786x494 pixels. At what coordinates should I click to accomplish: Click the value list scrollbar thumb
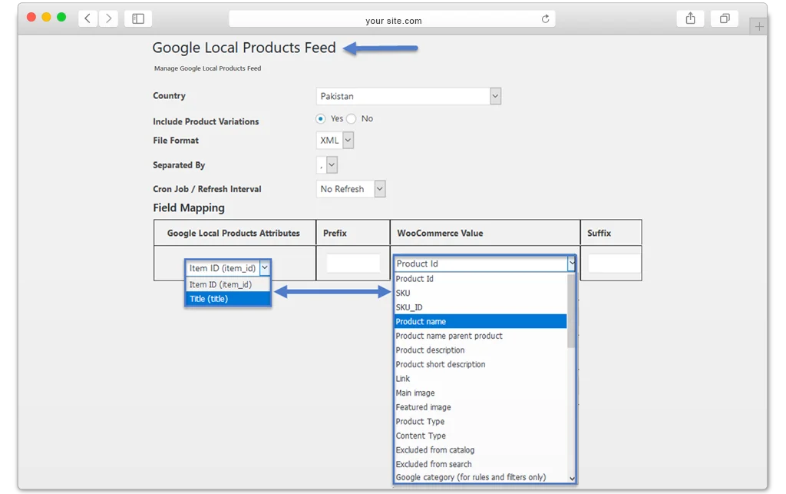click(x=571, y=311)
